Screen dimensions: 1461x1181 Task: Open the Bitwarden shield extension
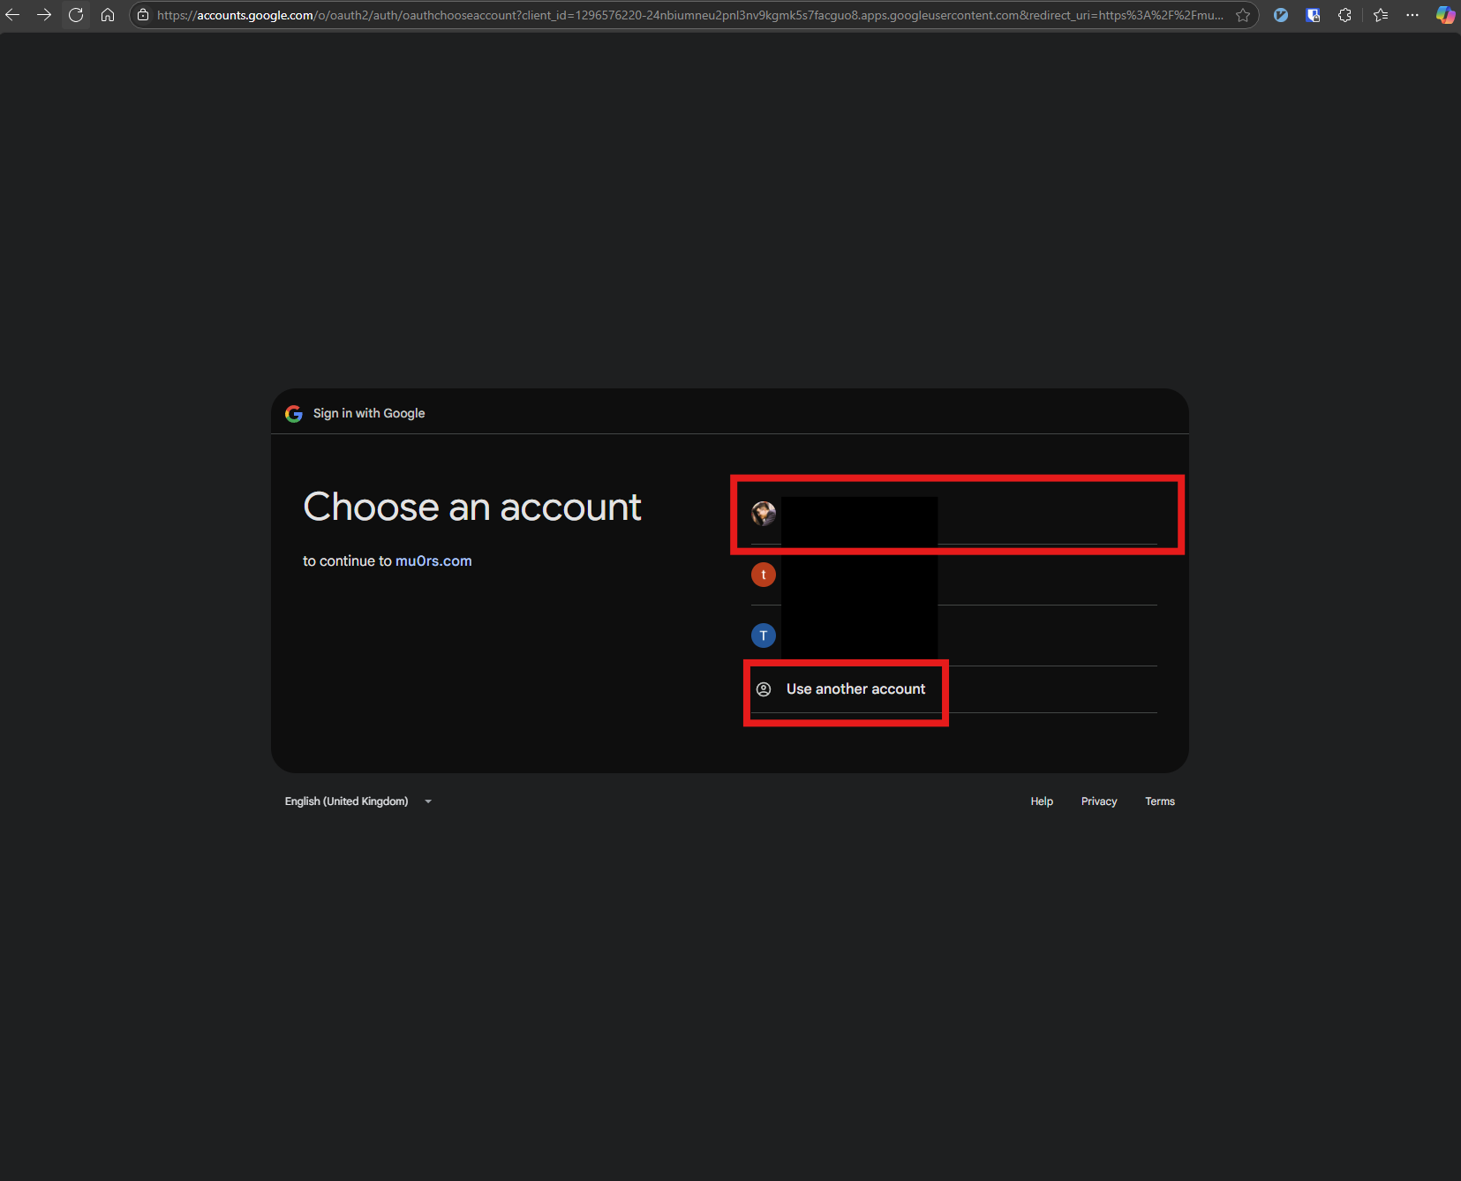pos(1313,15)
